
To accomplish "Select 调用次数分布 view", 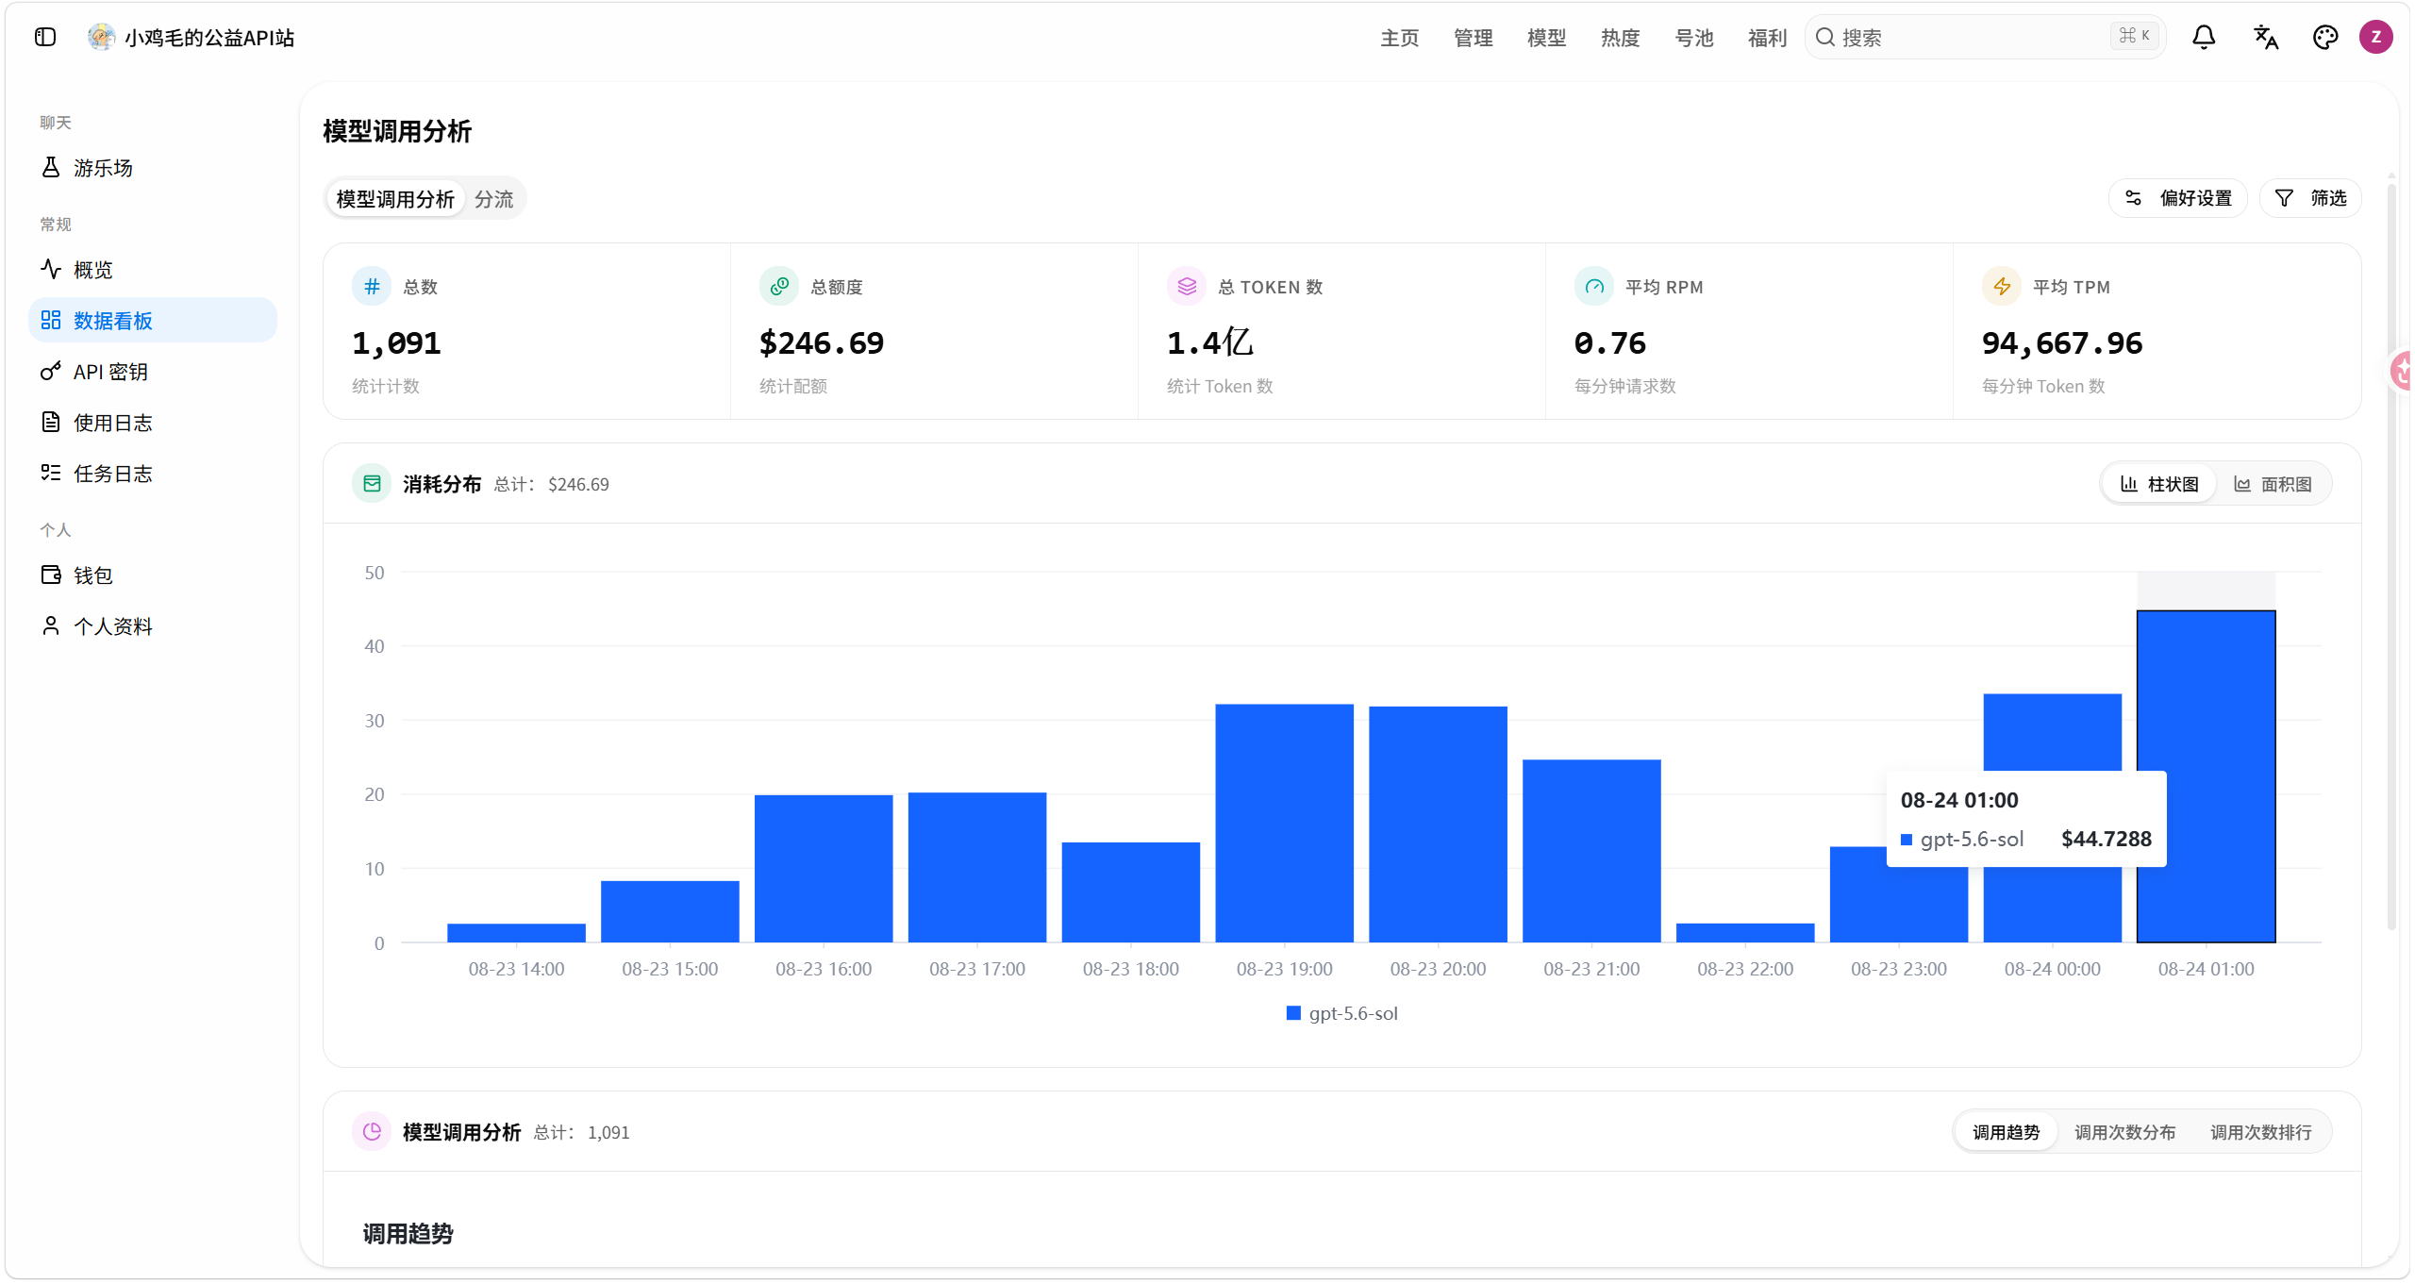I will pos(2124,1132).
